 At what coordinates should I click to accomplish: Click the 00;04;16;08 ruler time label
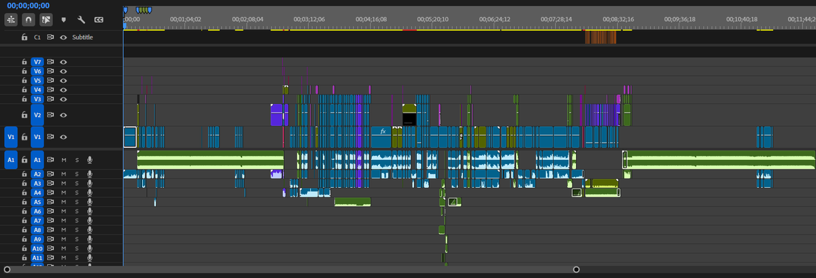click(371, 20)
